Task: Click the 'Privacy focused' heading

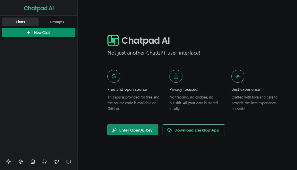Action: pyautogui.click(x=183, y=89)
